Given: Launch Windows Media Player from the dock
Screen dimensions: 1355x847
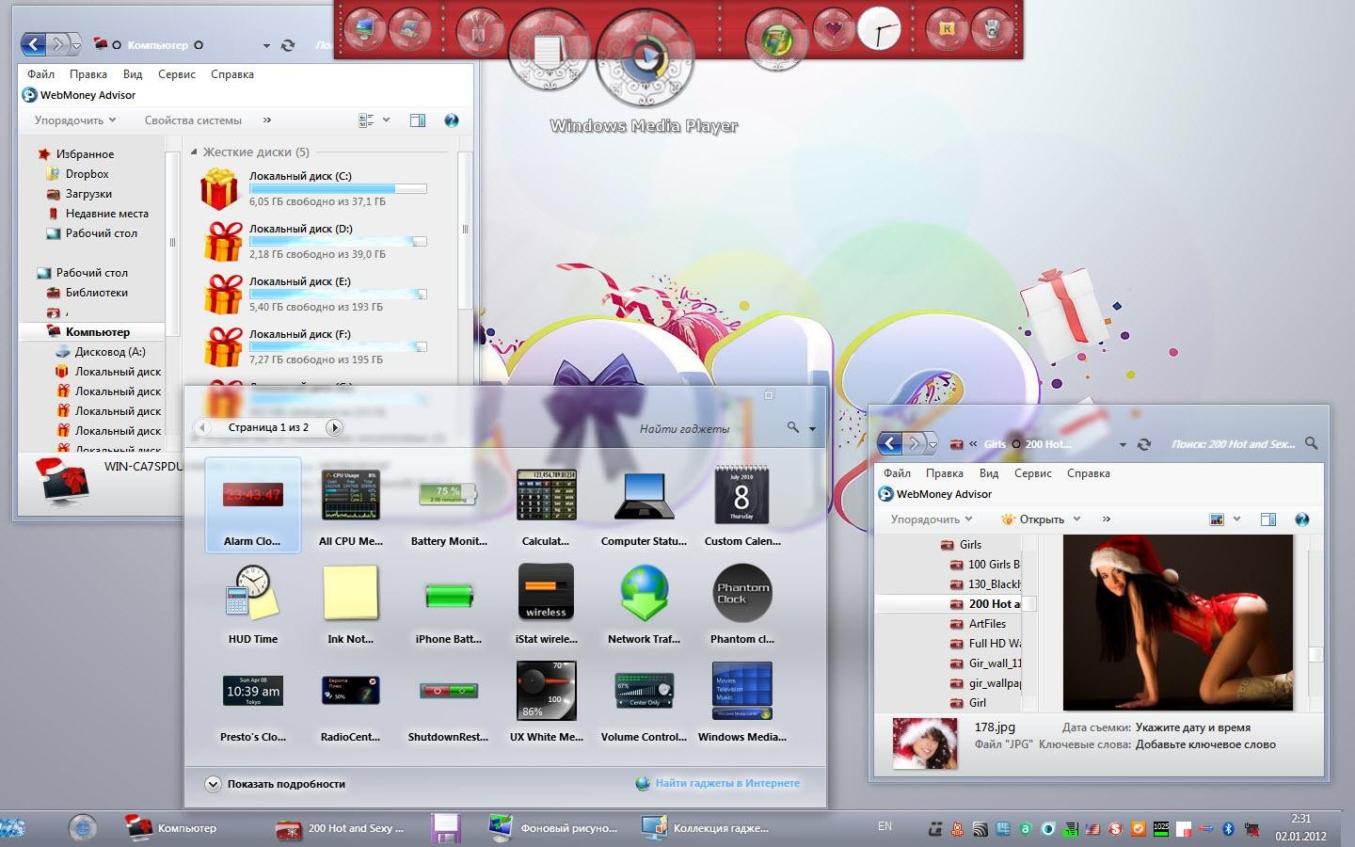Looking at the screenshot, I should click(646, 57).
